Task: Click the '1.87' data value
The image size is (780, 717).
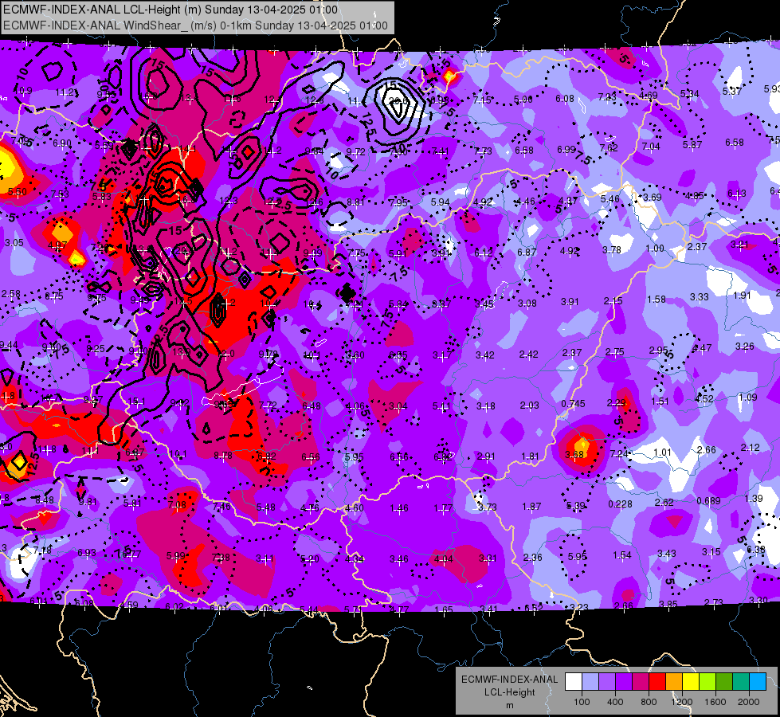Action: click(531, 507)
